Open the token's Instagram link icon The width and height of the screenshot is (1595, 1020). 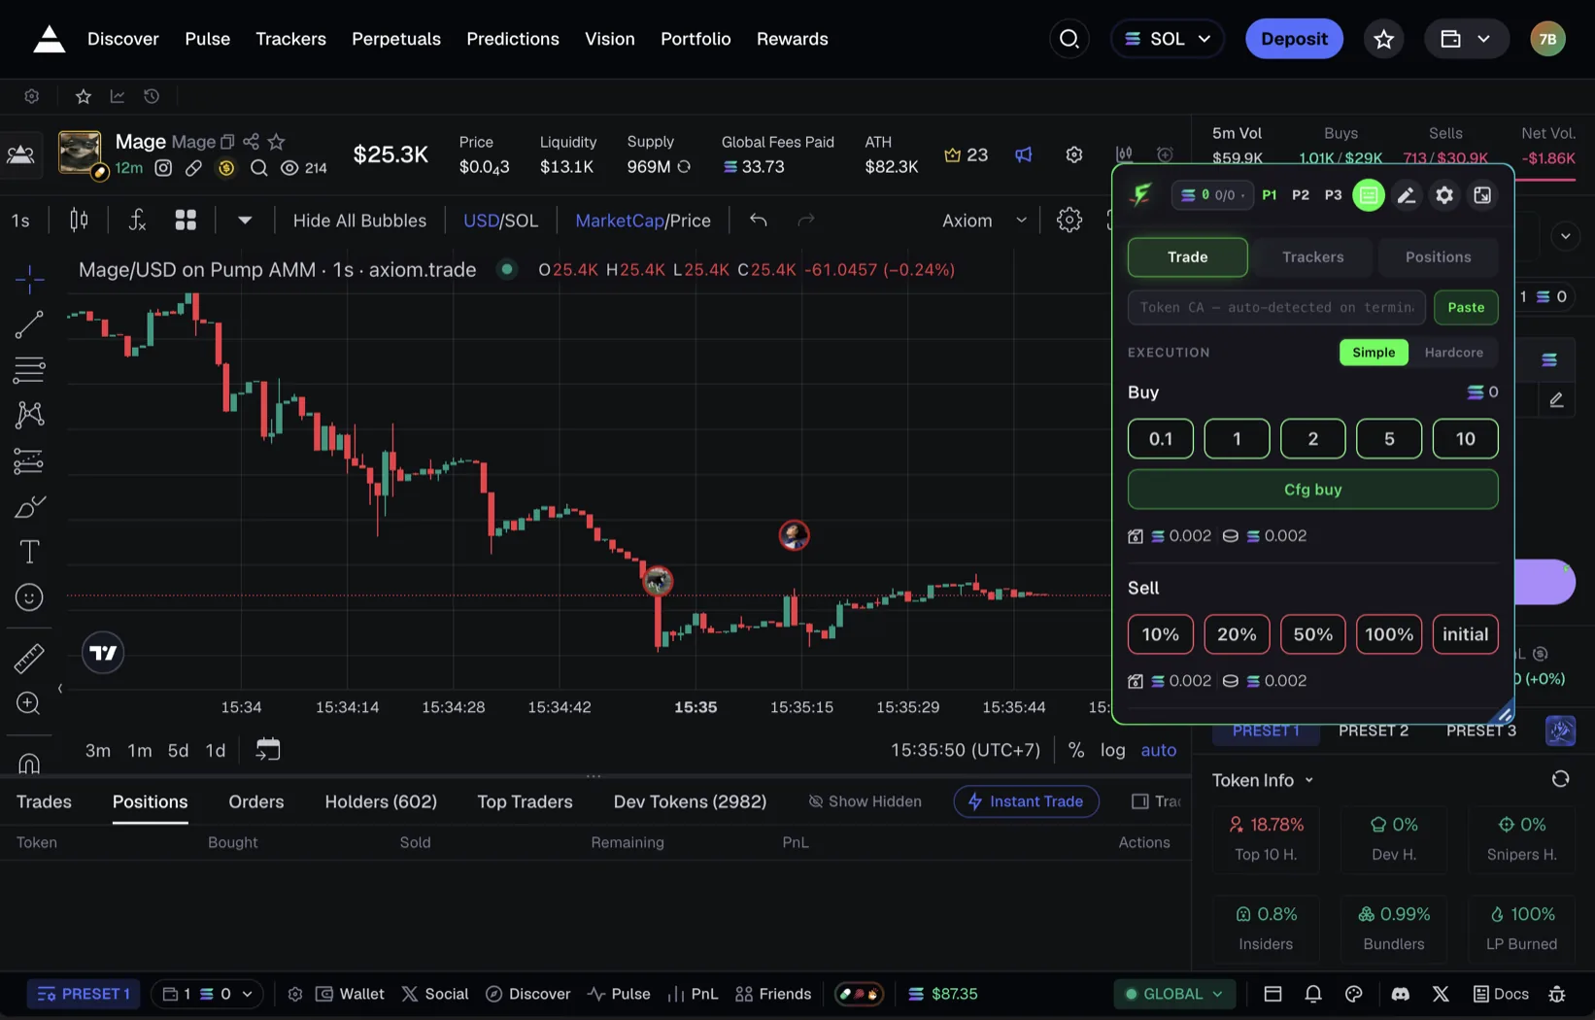[163, 168]
